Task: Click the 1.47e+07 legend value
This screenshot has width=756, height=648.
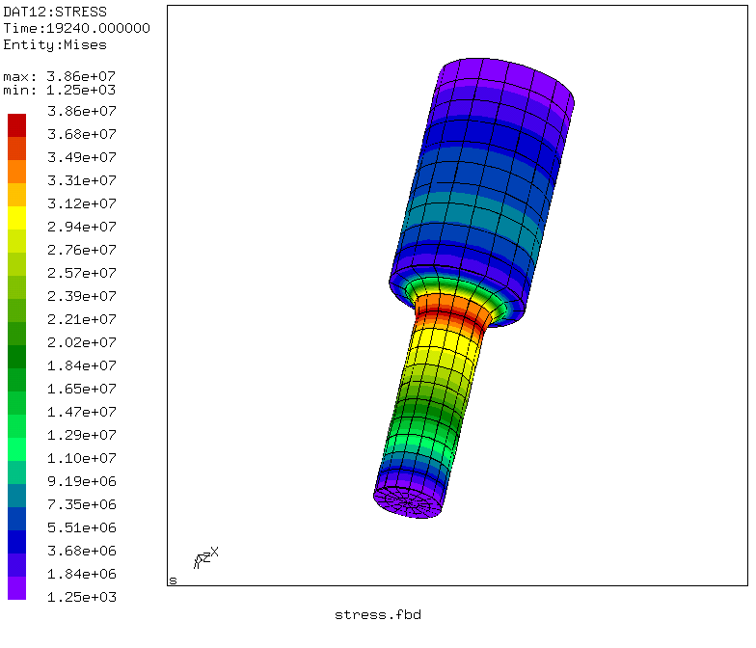Action: (x=82, y=412)
